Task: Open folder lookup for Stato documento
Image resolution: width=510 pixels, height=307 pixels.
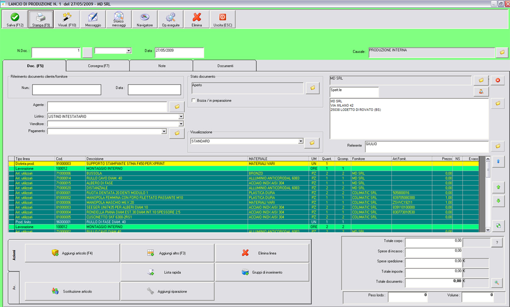Action: 313,88
